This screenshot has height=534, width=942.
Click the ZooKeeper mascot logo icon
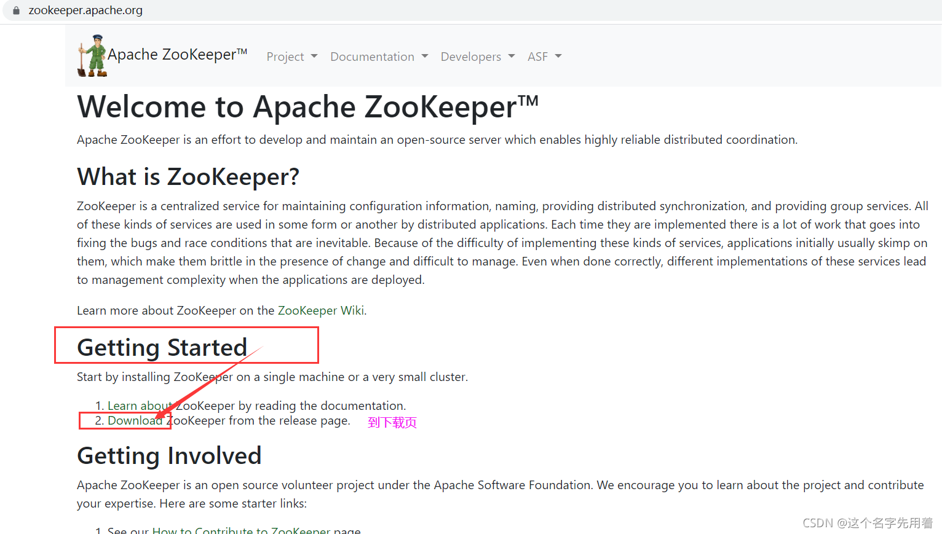92,56
